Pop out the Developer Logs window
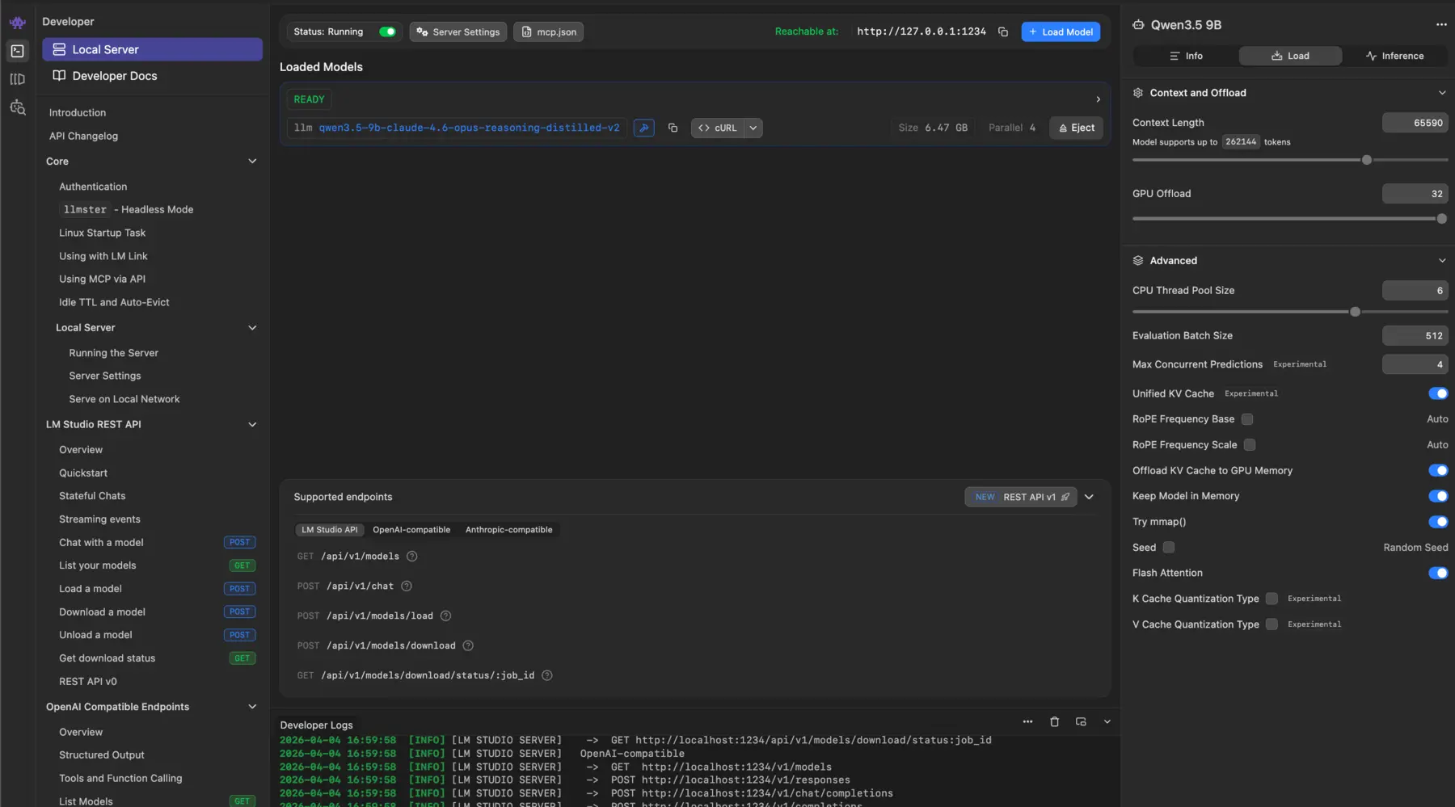 pyautogui.click(x=1081, y=722)
